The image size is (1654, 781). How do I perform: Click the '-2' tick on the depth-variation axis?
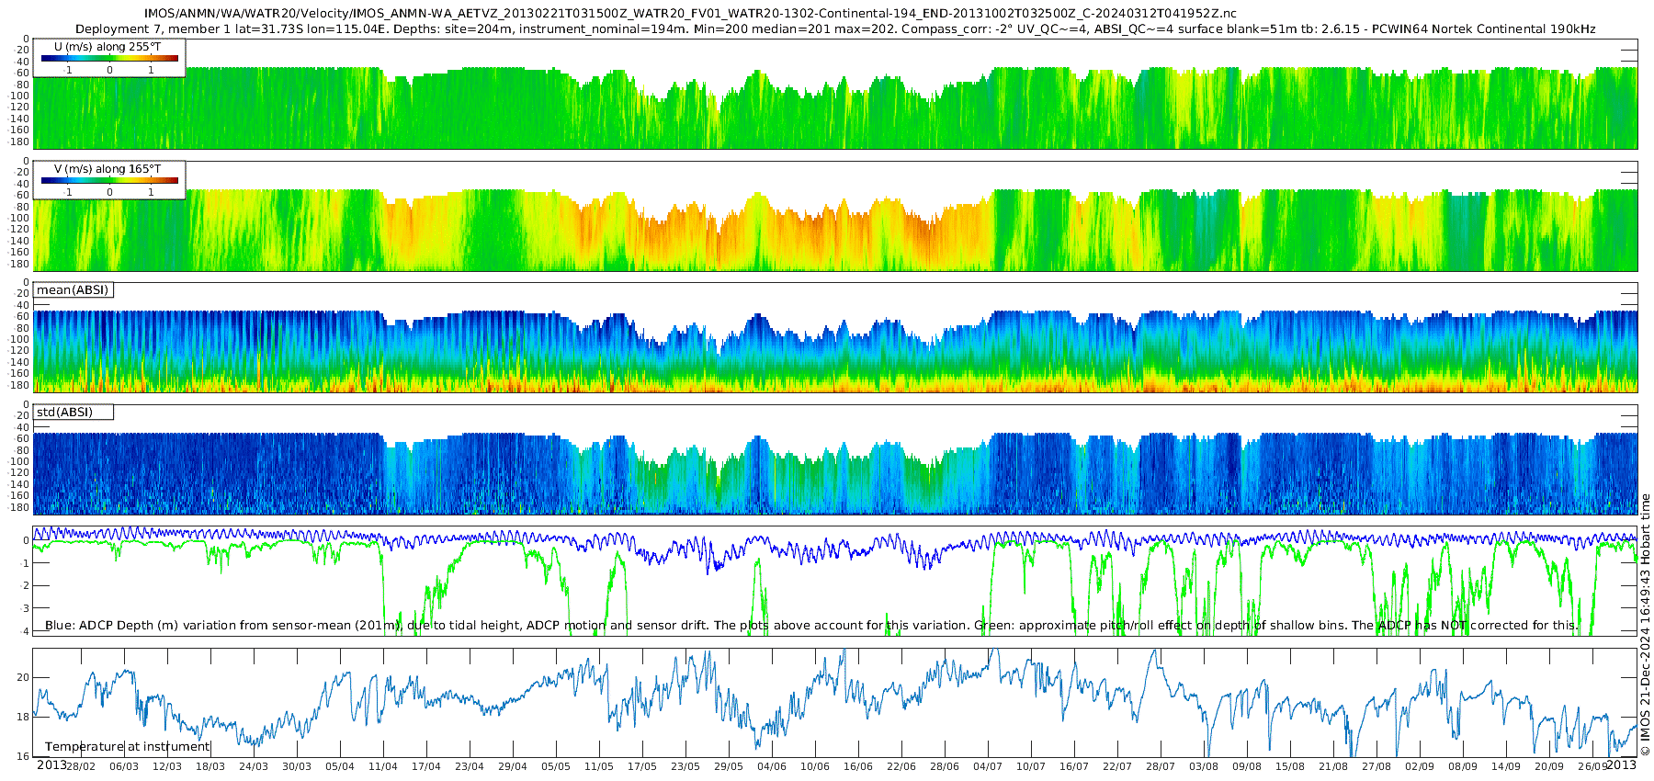click(x=25, y=586)
